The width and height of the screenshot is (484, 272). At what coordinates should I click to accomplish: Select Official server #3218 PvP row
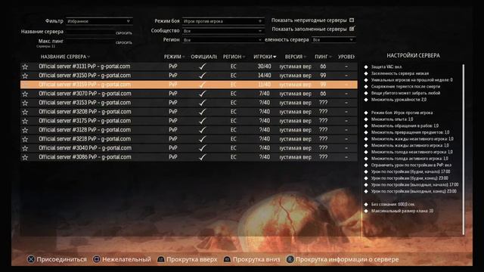point(189,139)
